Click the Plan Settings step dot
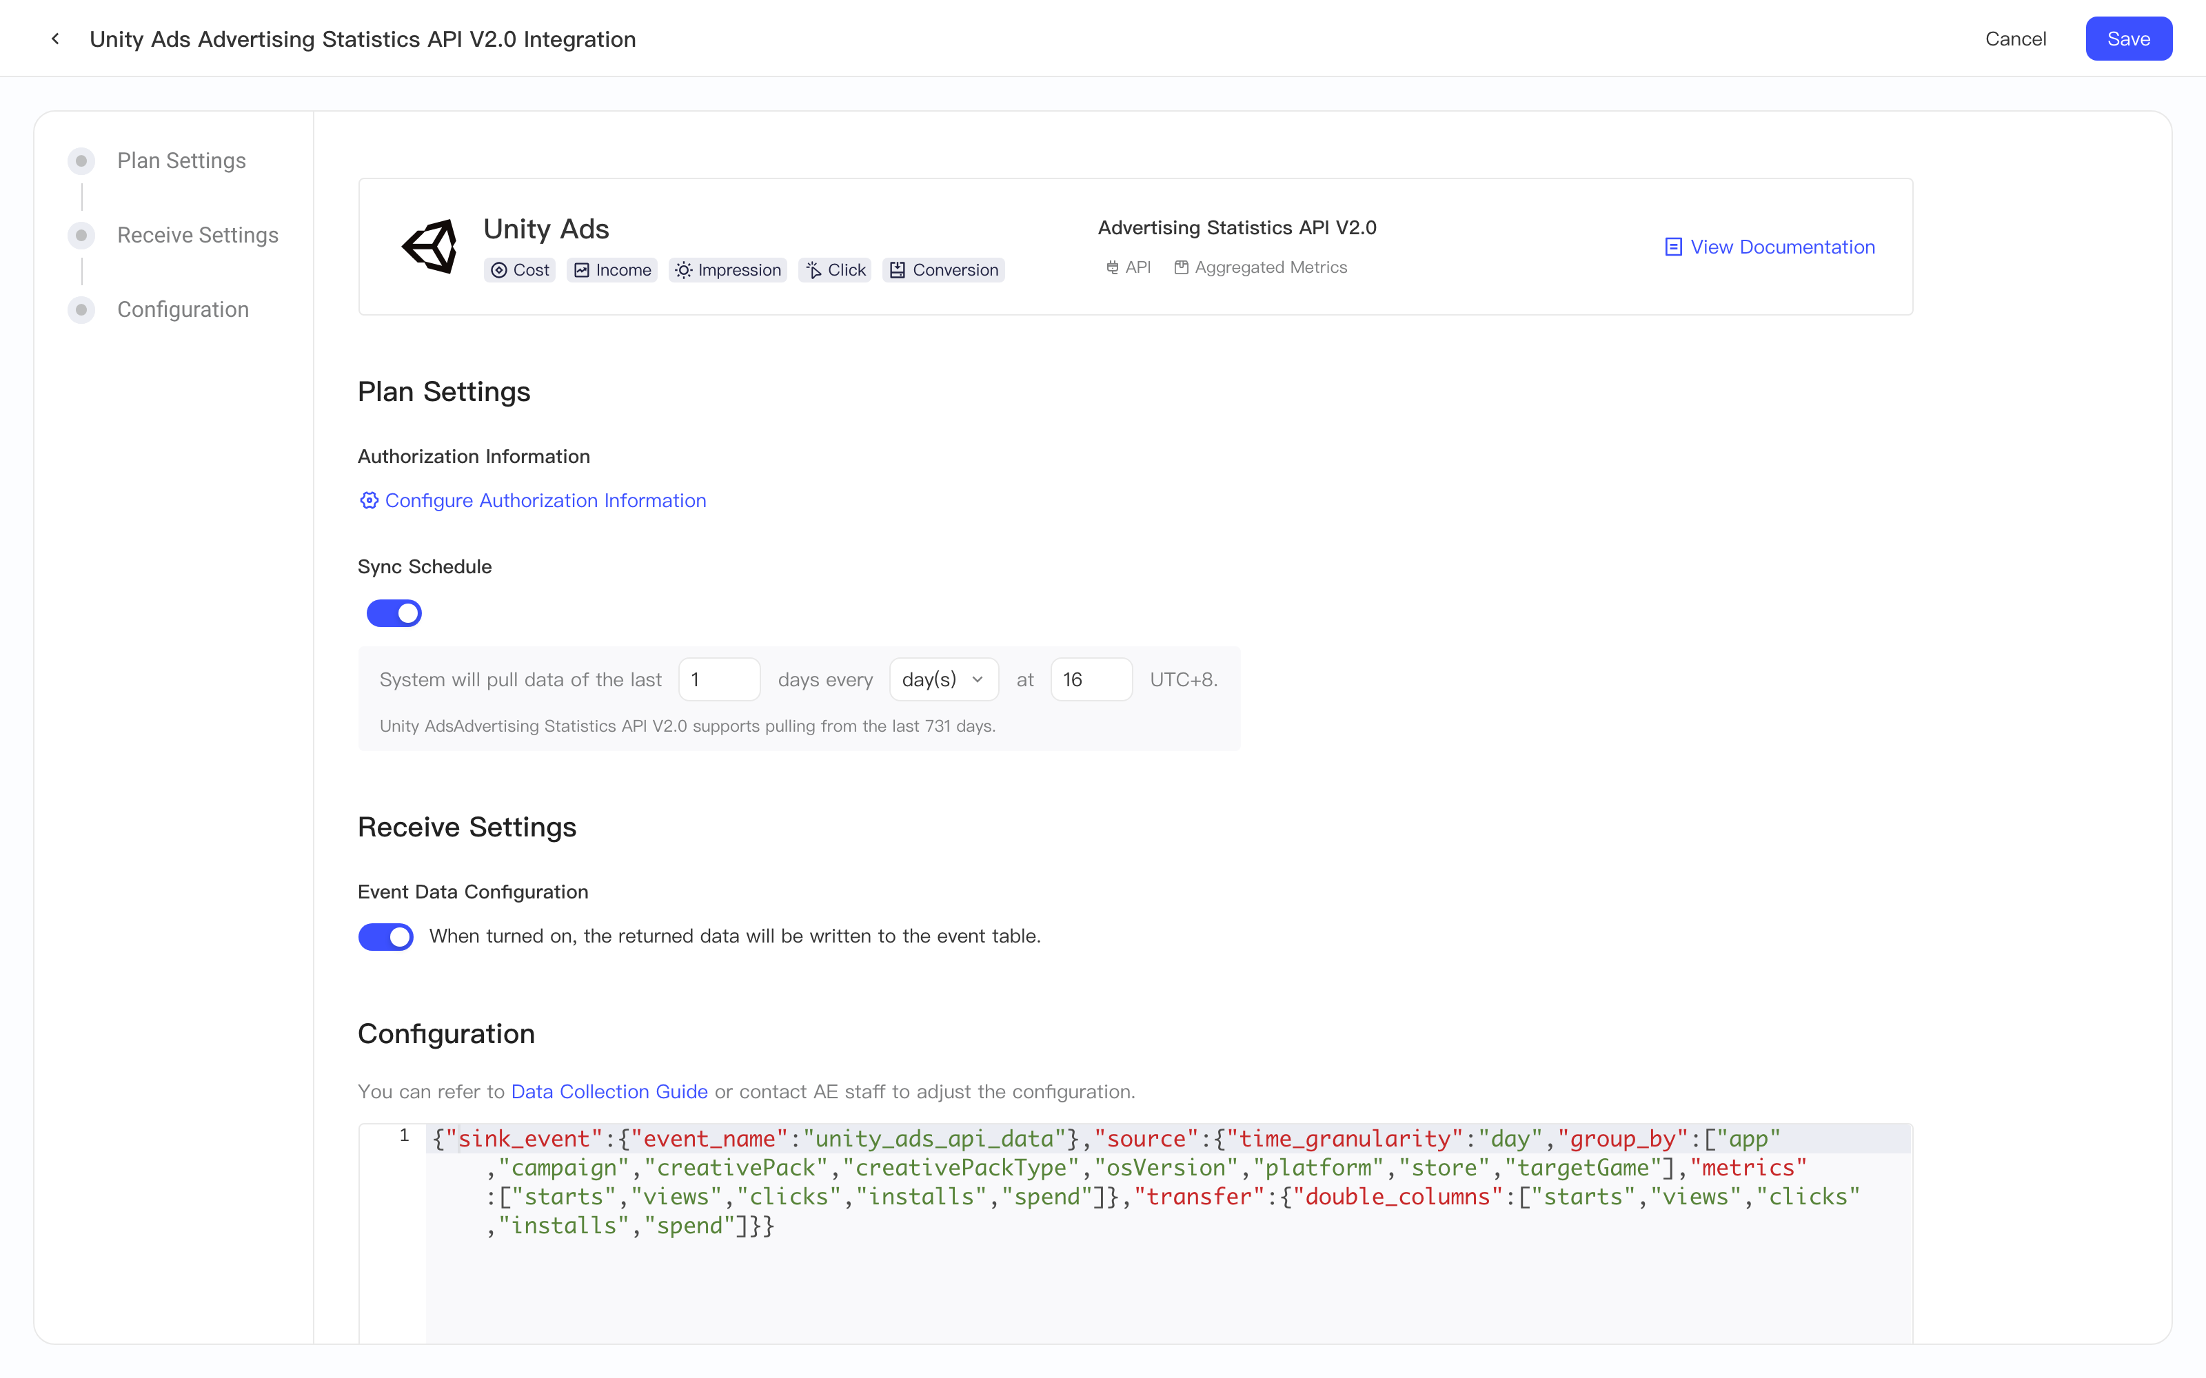The image size is (2206, 1378). click(x=81, y=161)
